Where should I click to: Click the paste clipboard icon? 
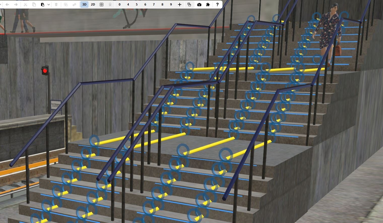[x=43, y=5]
